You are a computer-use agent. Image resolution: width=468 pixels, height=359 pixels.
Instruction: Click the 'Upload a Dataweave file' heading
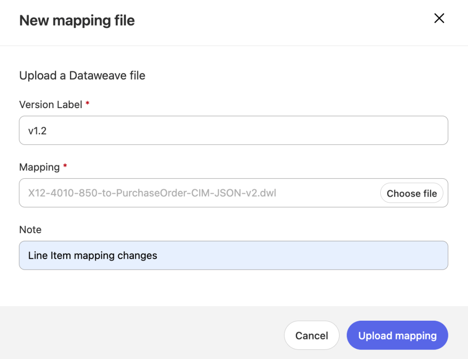pyautogui.click(x=82, y=76)
